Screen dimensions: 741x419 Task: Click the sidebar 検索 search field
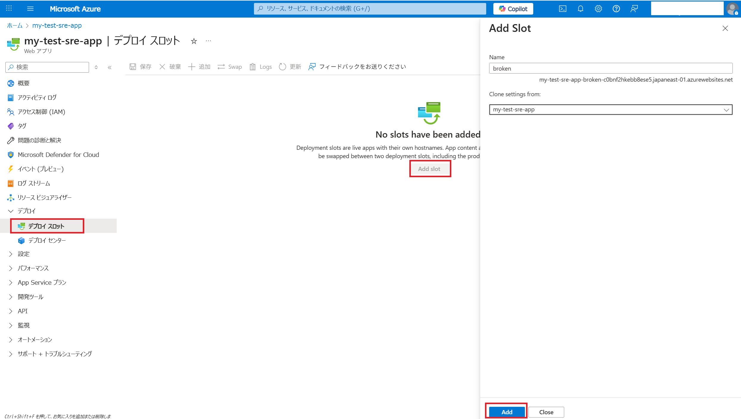click(47, 67)
